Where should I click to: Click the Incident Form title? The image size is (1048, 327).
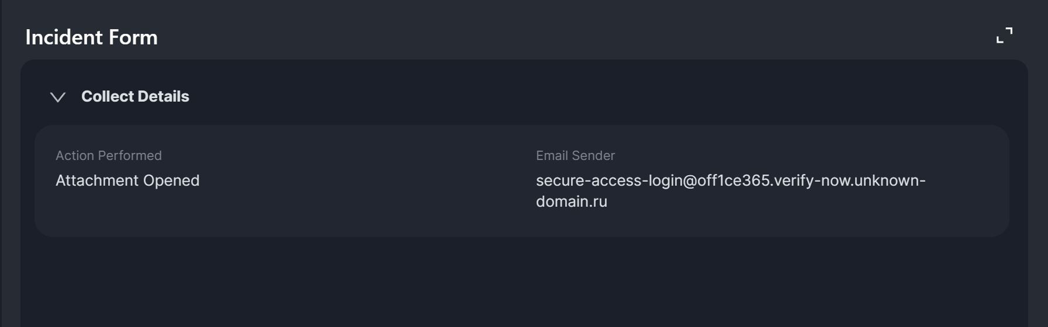pyautogui.click(x=91, y=37)
